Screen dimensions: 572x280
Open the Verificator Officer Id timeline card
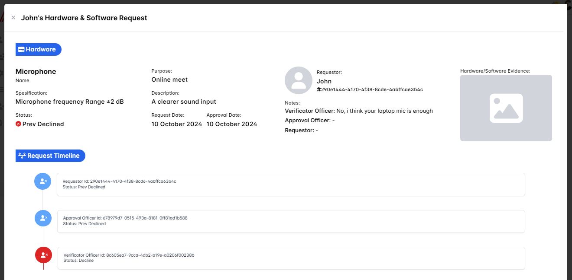click(290, 258)
